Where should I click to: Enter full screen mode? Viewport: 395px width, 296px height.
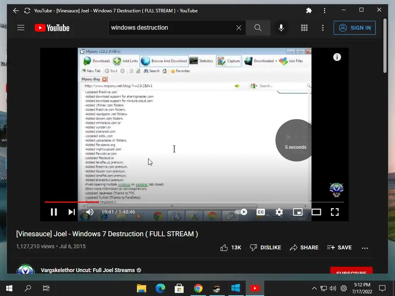tap(335, 212)
